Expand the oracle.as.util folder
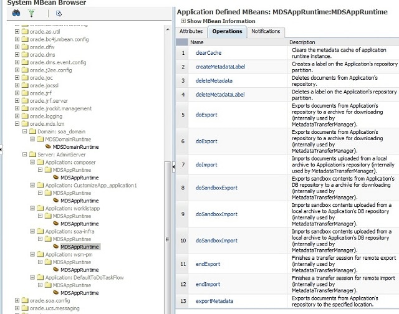Viewport: 399px width, 314px height. tap(17, 32)
